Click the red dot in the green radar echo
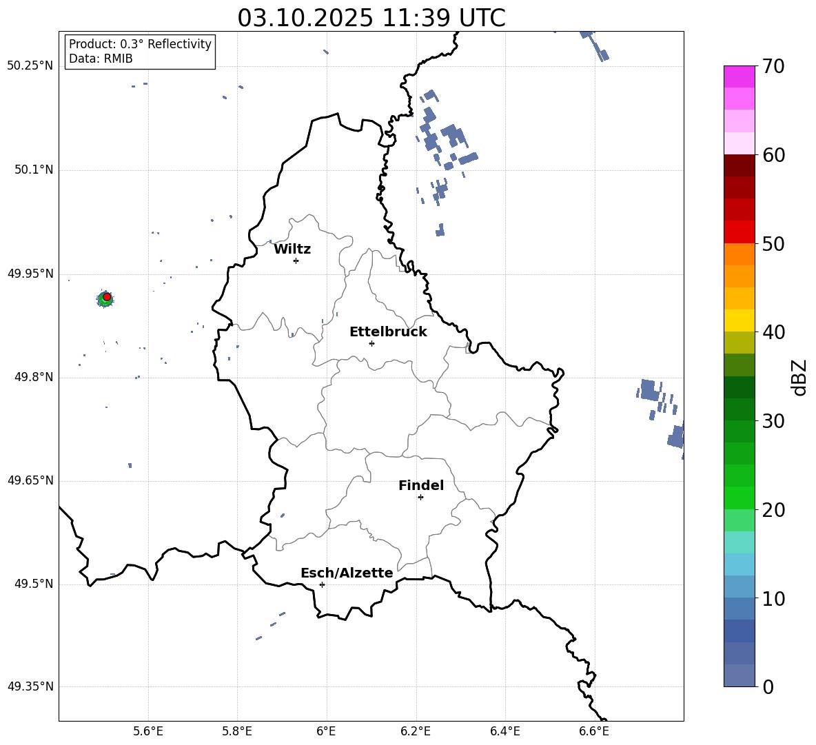The width and height of the screenshot is (816, 745). coord(107,297)
